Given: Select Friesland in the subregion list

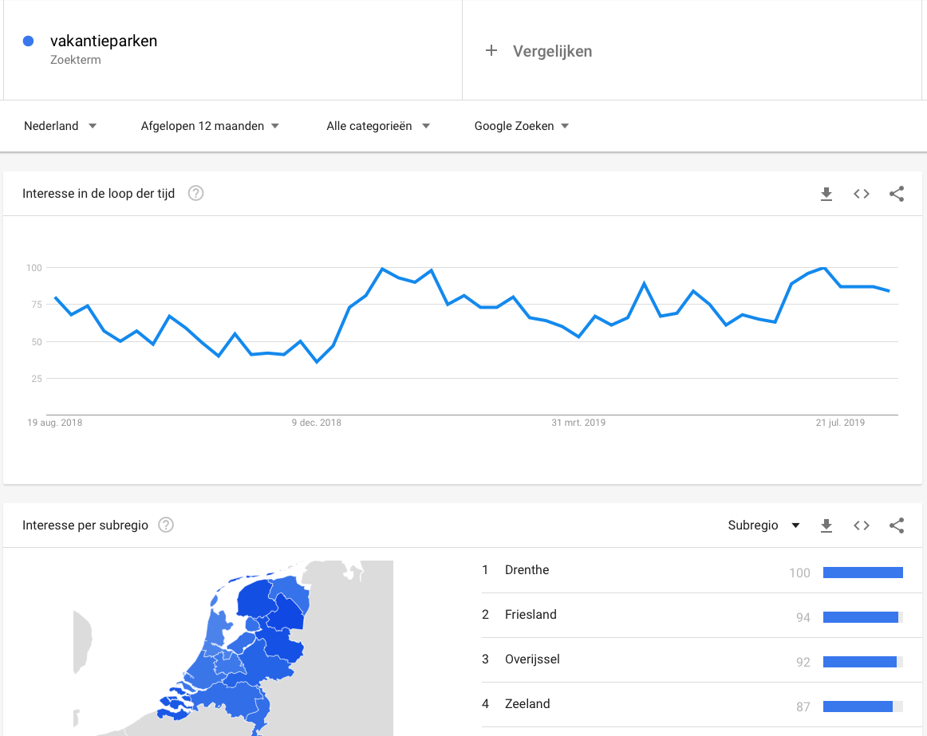Looking at the screenshot, I should point(692,616).
